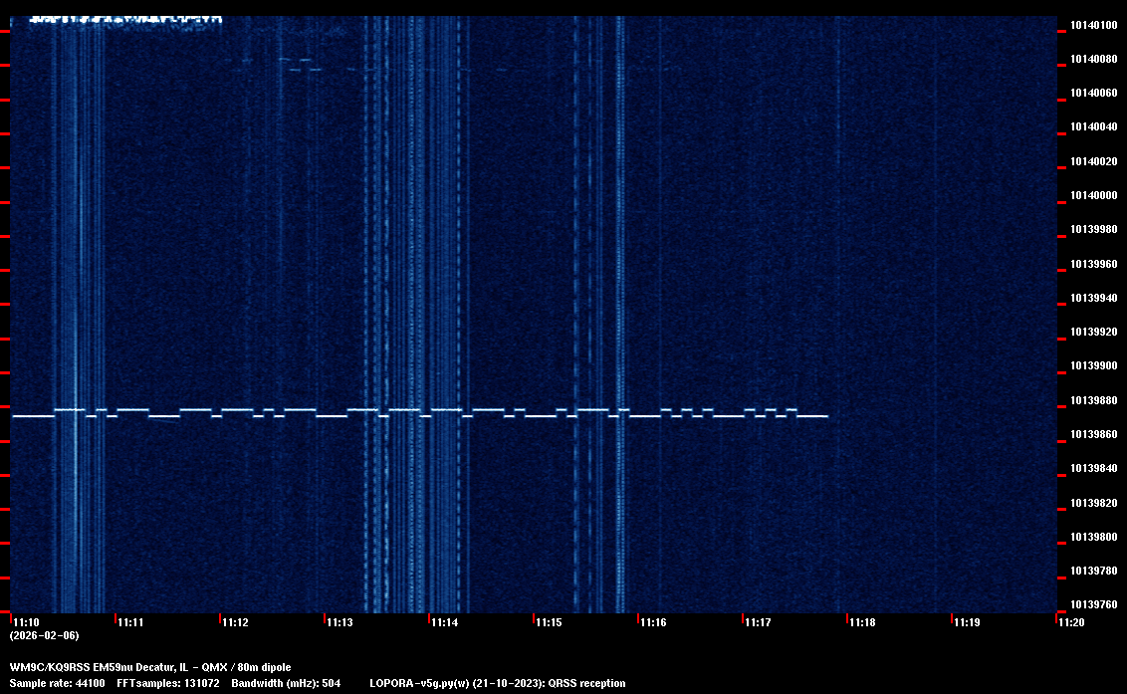
Task: Click the LOPORA-v5g.py QRSS reception text
Action: [497, 683]
